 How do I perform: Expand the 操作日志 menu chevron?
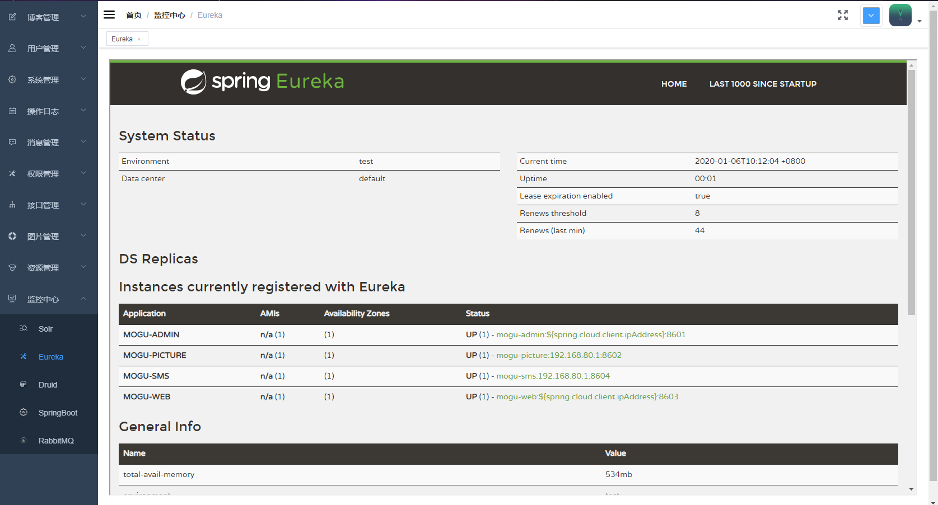click(x=83, y=111)
